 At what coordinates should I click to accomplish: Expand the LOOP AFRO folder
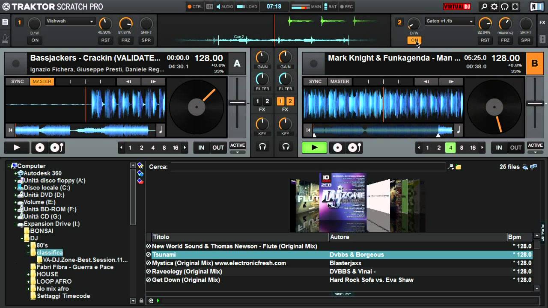click(29, 281)
